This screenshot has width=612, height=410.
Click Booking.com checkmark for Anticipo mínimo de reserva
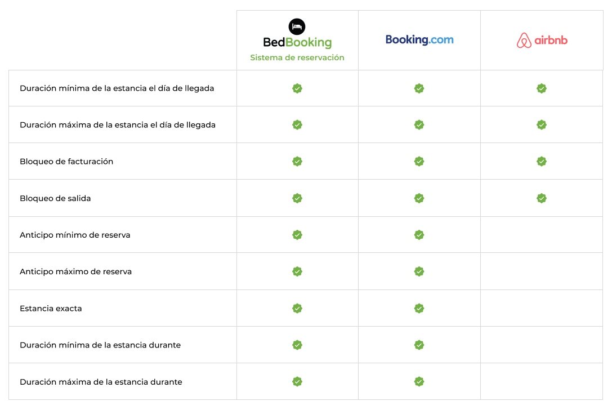coord(419,235)
